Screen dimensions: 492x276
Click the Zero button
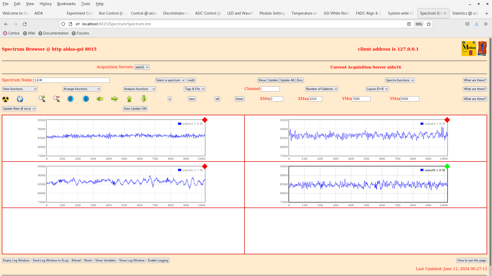click(299, 80)
